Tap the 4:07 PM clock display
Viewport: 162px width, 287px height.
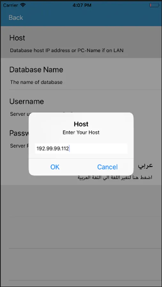tap(82, 5)
